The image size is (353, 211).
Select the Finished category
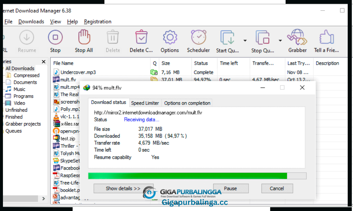(14, 117)
